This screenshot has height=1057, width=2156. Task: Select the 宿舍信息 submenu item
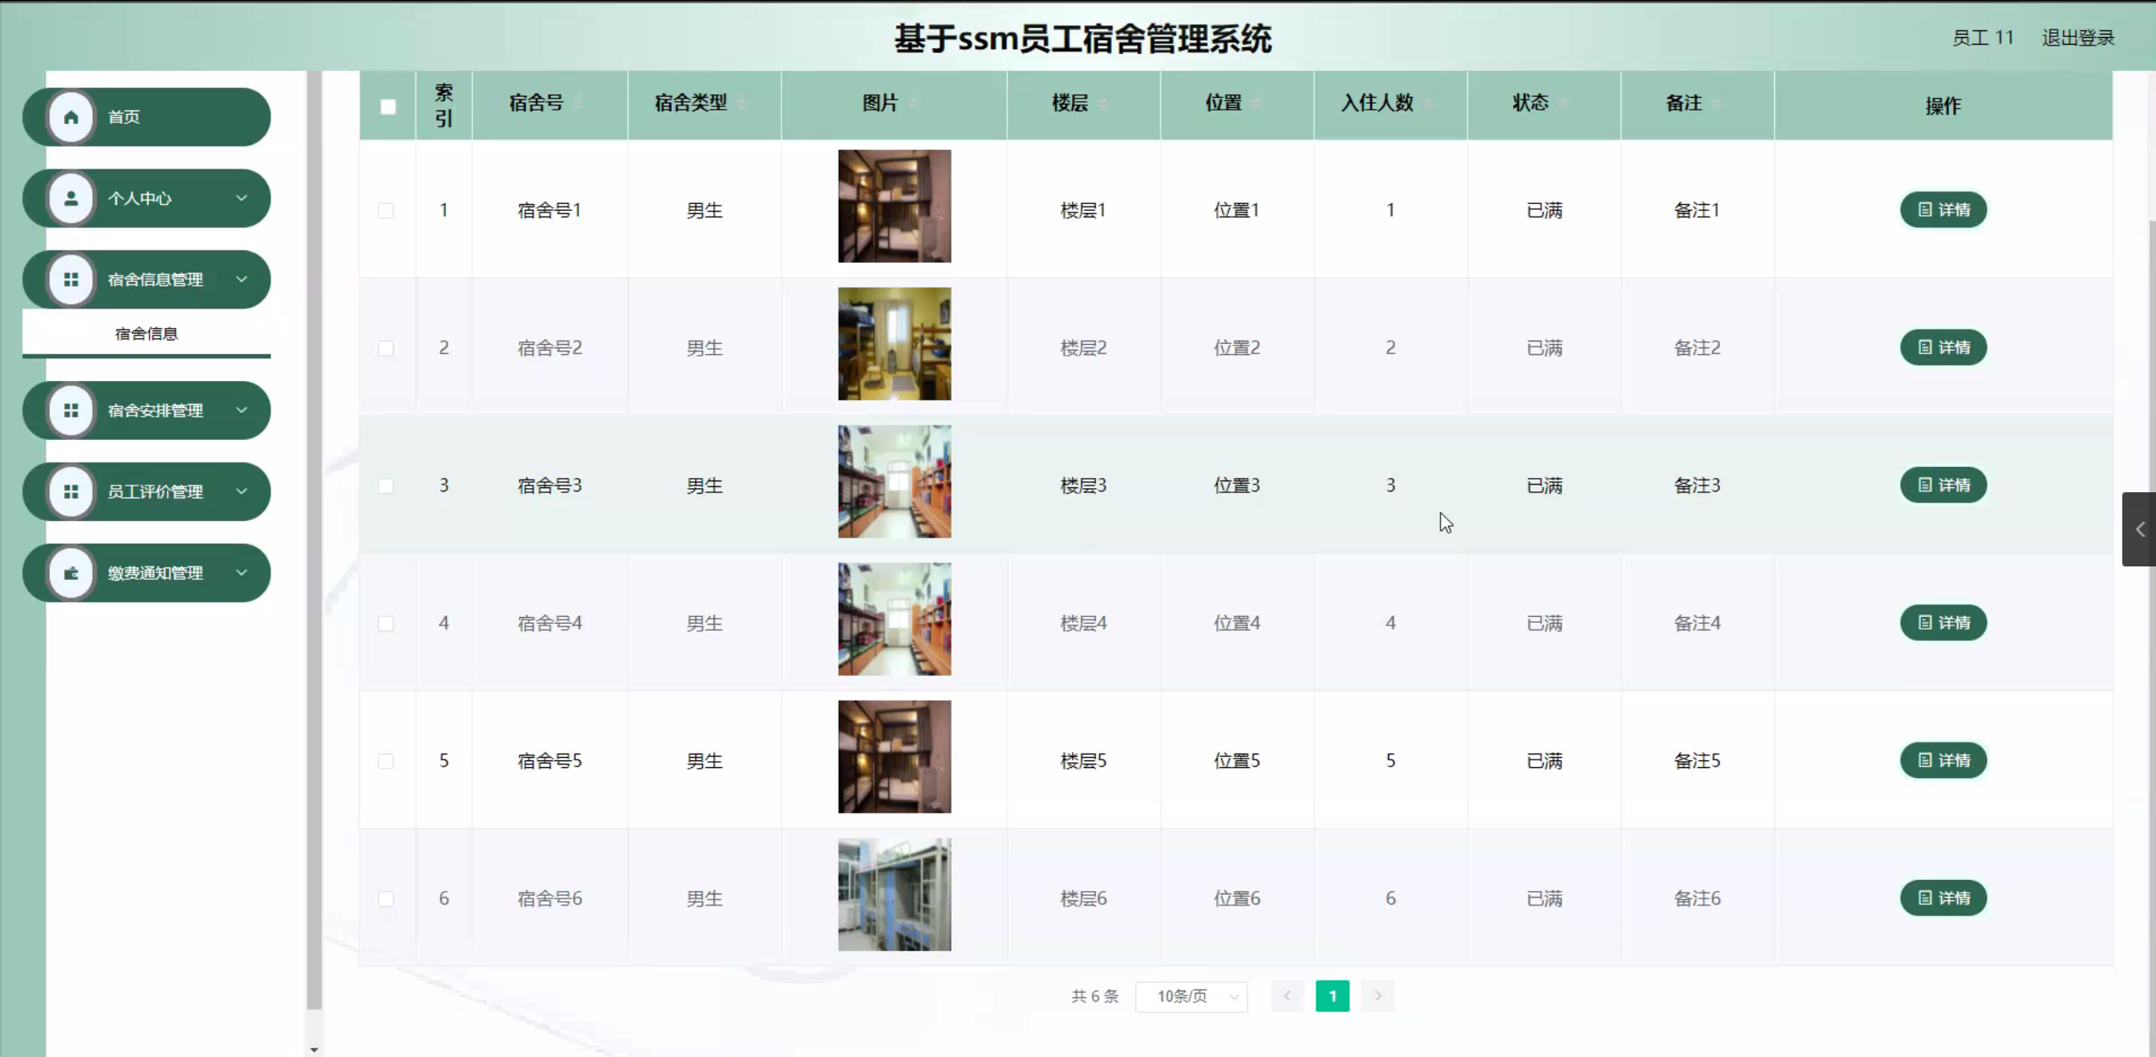tap(147, 334)
